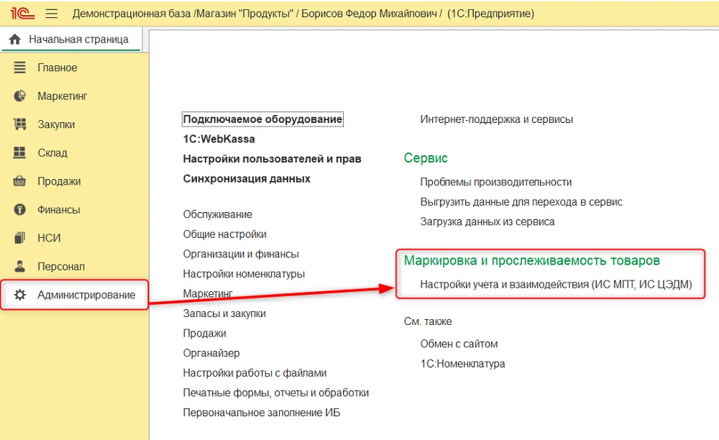This screenshot has width=719, height=440.
Task: Open Настройки учета и взаимодействия (ИС МПТ, ИС ЦЭДМ)
Action: (x=556, y=285)
